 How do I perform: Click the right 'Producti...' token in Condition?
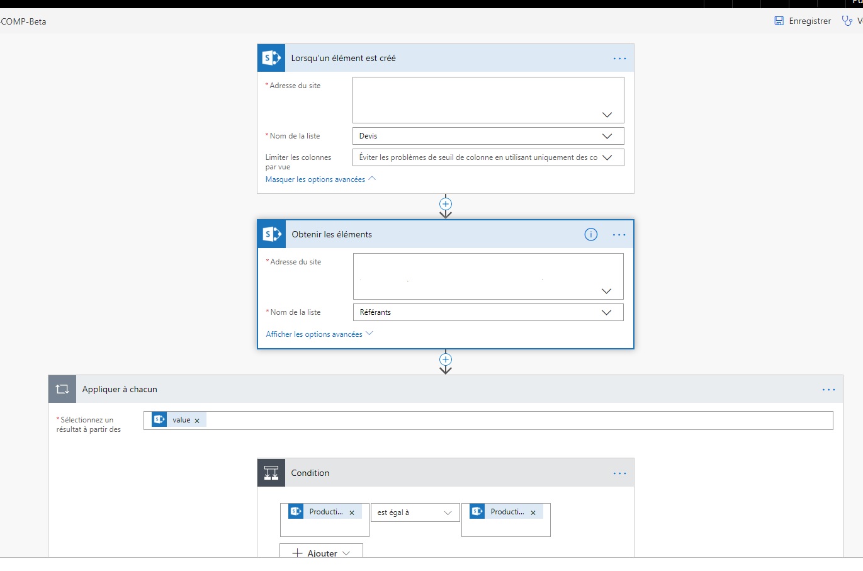pos(506,512)
